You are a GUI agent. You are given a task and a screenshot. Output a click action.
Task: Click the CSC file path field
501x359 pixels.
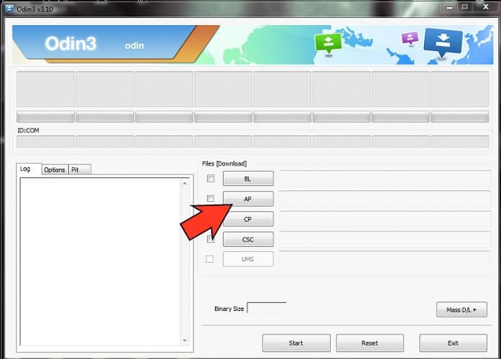coord(385,239)
